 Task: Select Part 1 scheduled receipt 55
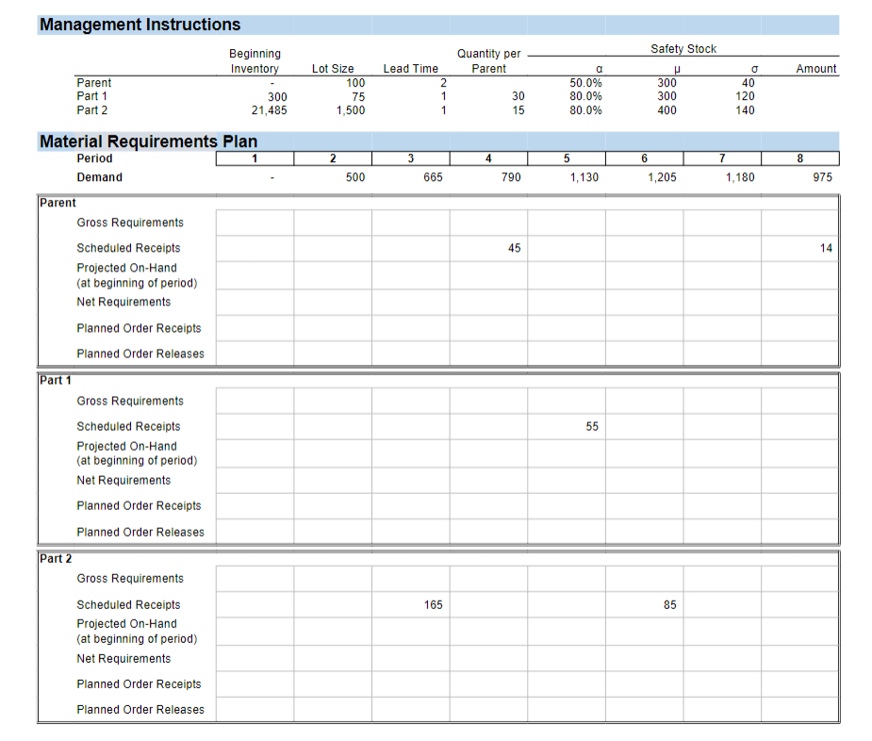pyautogui.click(x=592, y=427)
